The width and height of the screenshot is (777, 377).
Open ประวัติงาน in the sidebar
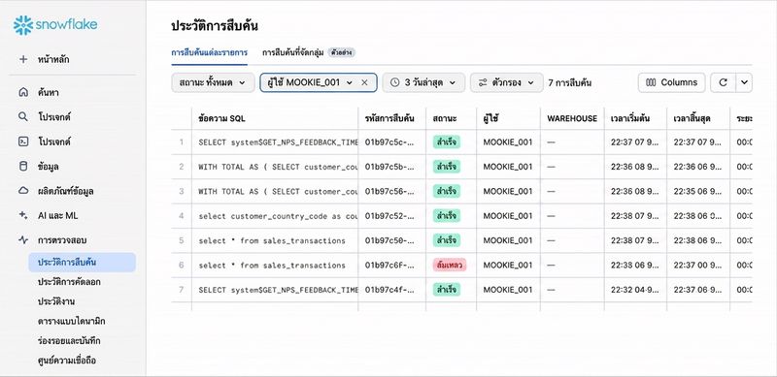56,301
